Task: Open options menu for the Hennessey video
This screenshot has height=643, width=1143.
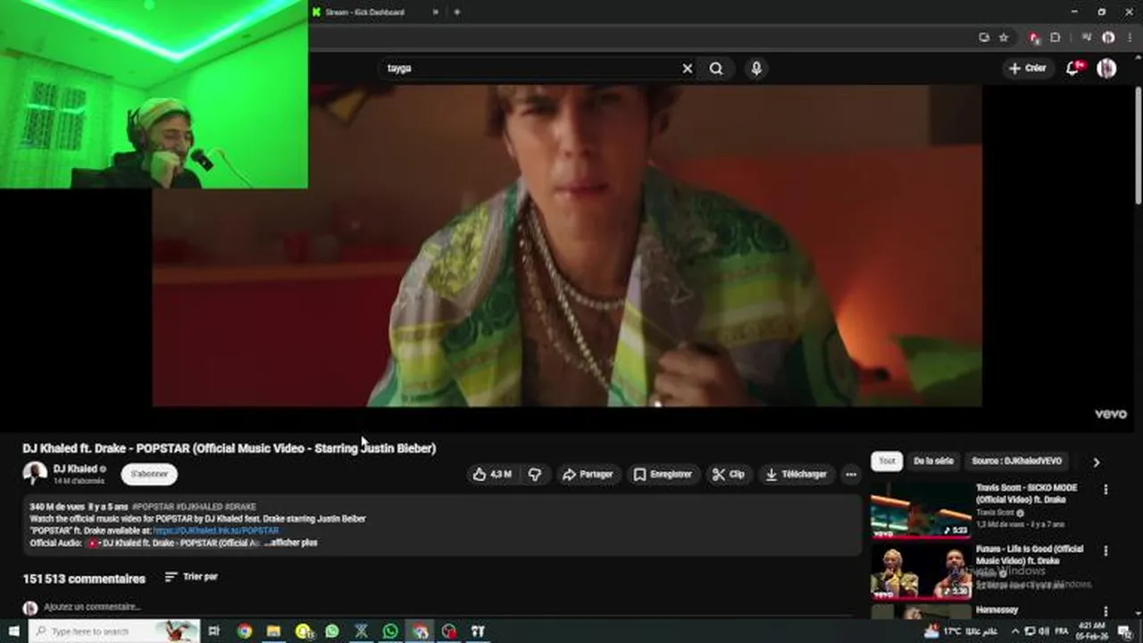Action: (1105, 613)
